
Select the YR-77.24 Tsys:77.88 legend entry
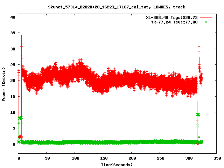tap(174, 22)
